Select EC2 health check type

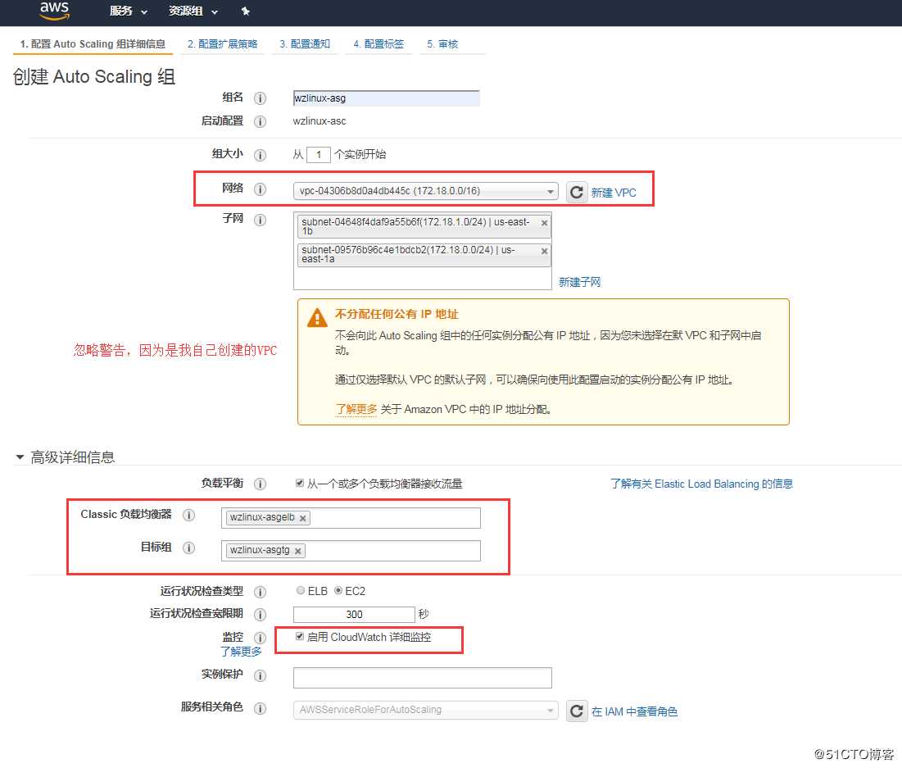[338, 590]
